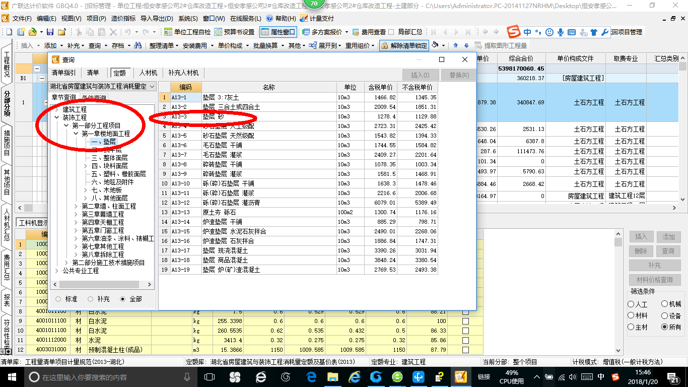The height and width of the screenshot is (387, 688).
Task: Switch to 补充人材机 tab
Action: point(183,73)
